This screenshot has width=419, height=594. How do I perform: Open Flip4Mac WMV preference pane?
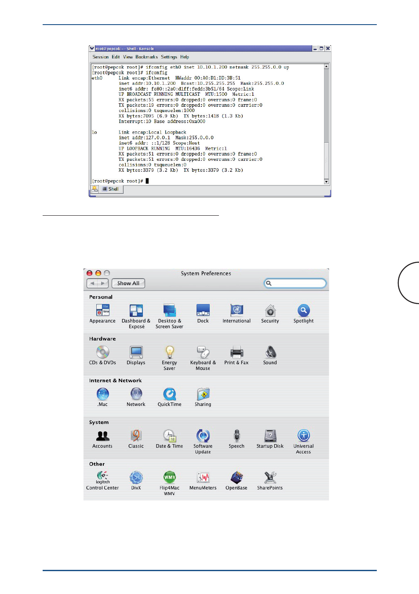(169, 483)
